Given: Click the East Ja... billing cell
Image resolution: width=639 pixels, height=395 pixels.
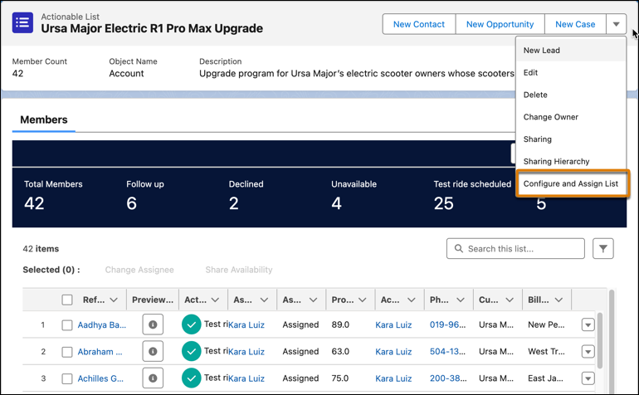Looking at the screenshot, I should coord(545,378).
